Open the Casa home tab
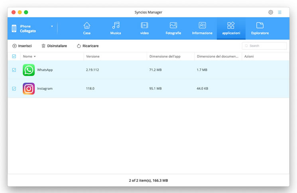 point(87,28)
